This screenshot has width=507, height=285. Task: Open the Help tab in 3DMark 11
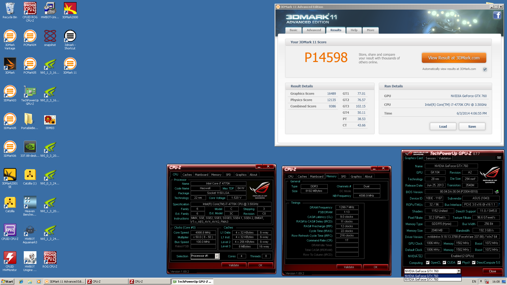354,30
